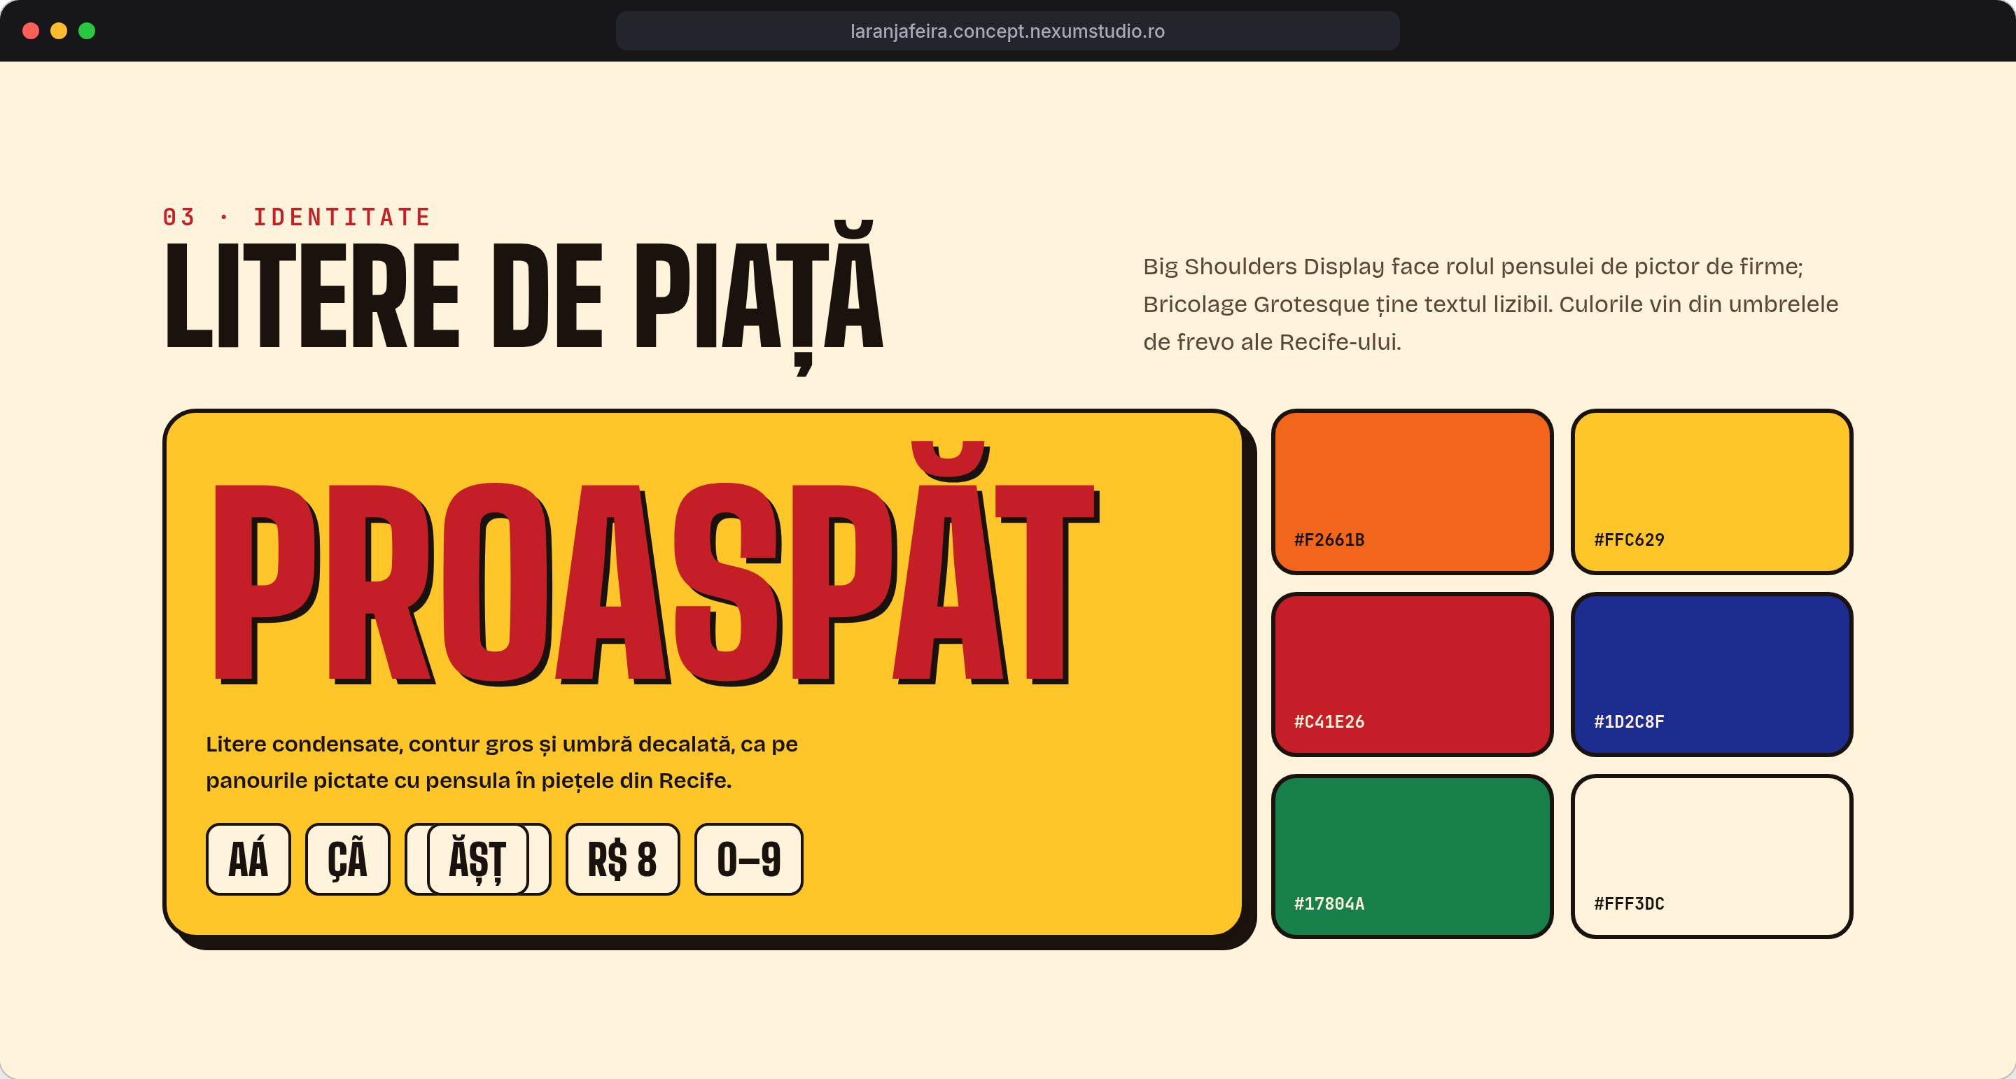2016x1079 pixels.
Task: Click the green #17804A swatch
Action: click(x=1412, y=856)
